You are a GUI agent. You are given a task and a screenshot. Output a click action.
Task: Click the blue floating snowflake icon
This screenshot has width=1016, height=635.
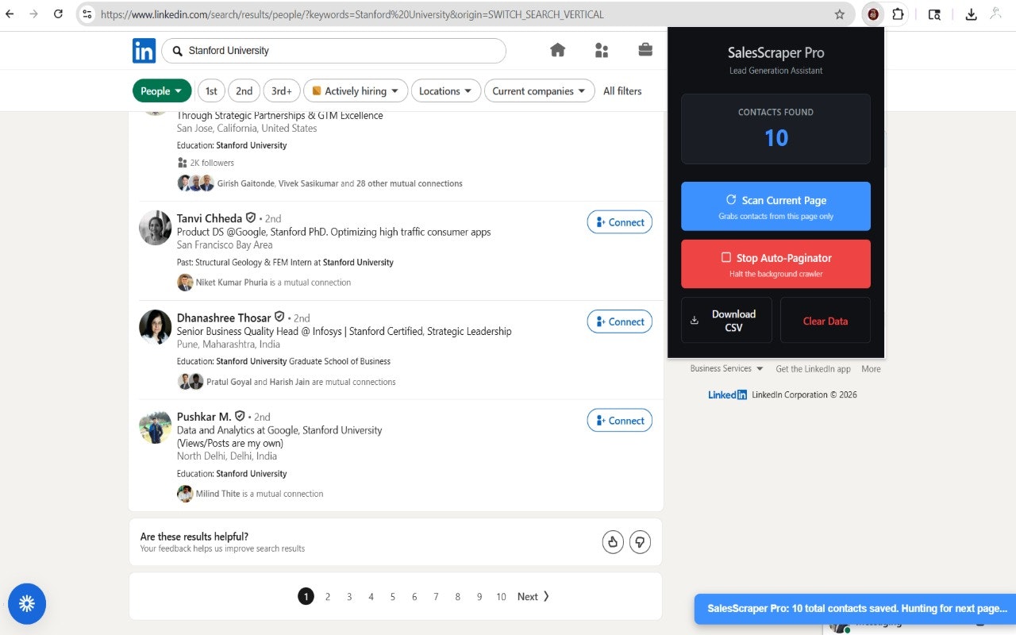[27, 604]
